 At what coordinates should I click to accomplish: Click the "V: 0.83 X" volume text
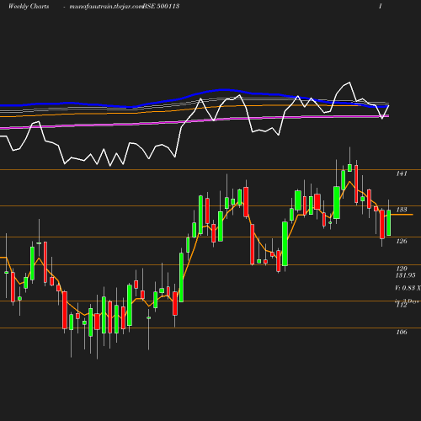[408, 288]
